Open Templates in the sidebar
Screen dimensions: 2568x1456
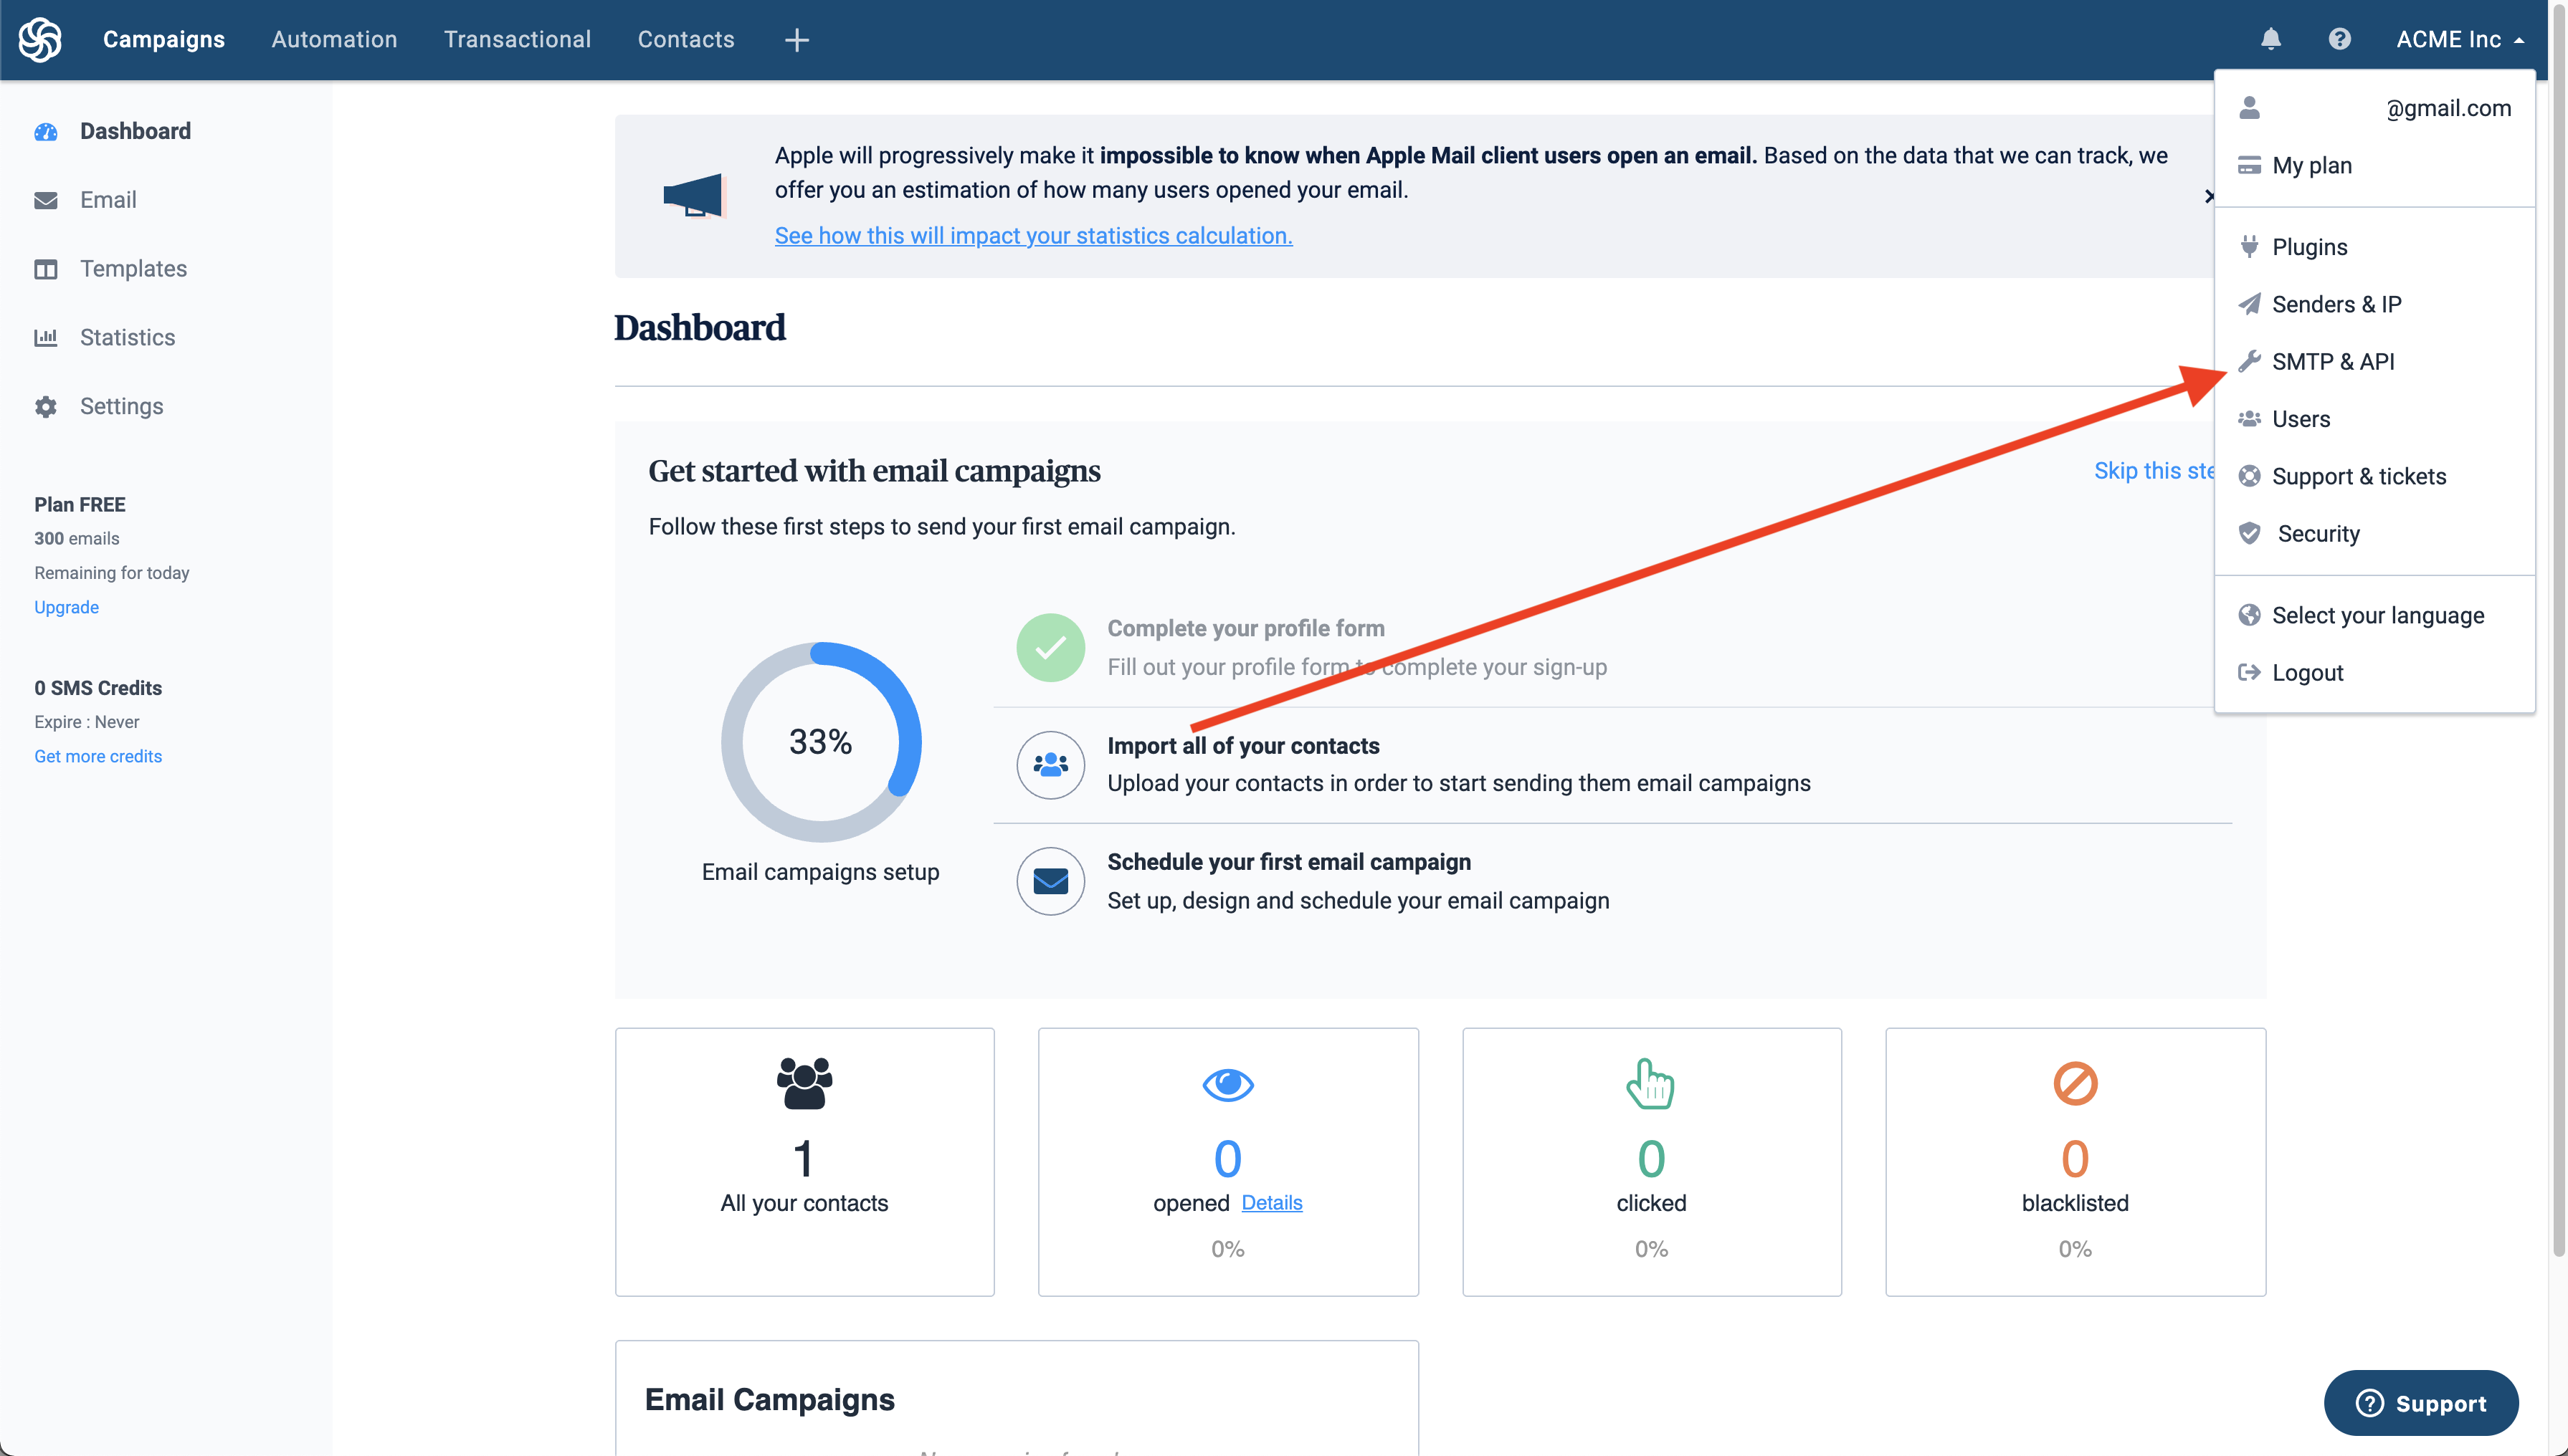133,268
